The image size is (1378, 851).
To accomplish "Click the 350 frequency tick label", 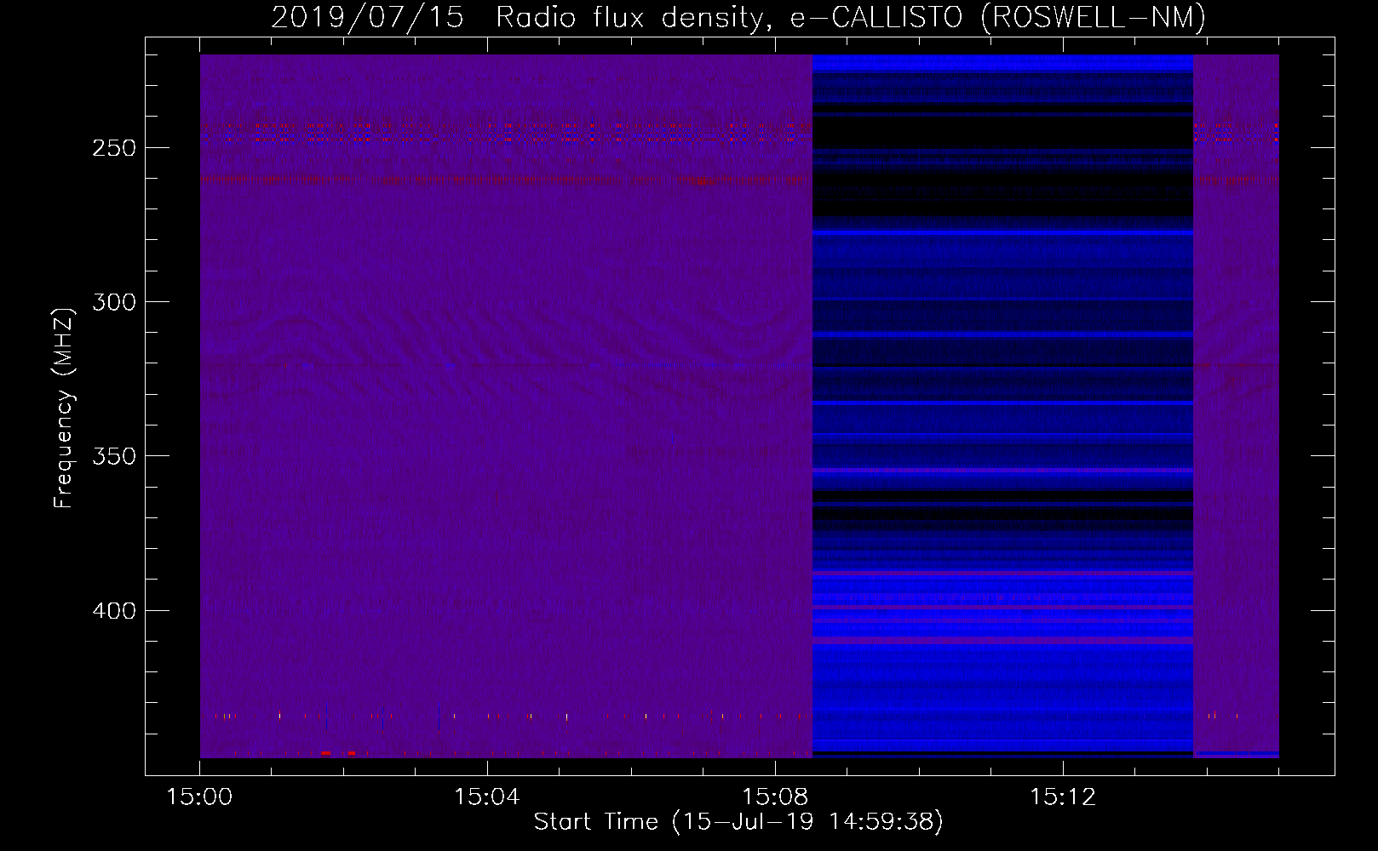I will click(114, 456).
